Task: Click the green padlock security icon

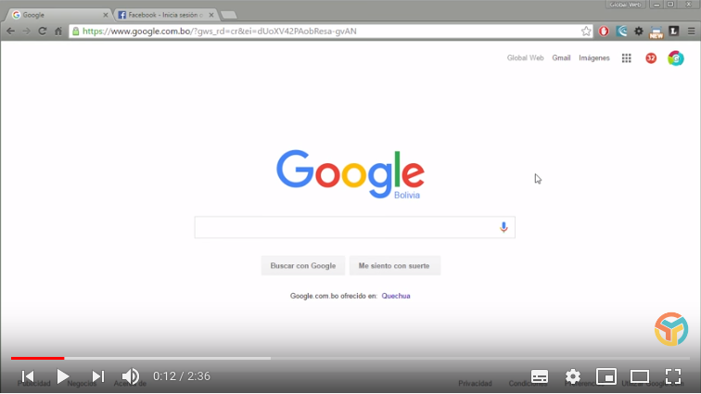Action: pyautogui.click(x=75, y=32)
